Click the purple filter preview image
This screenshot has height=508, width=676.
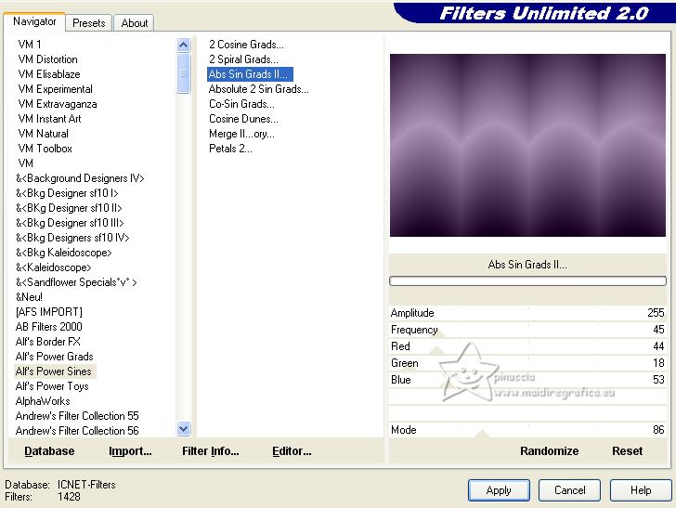click(527, 145)
